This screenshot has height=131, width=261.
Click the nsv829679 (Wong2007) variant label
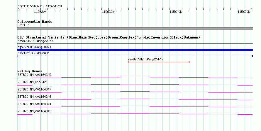click(35, 41)
